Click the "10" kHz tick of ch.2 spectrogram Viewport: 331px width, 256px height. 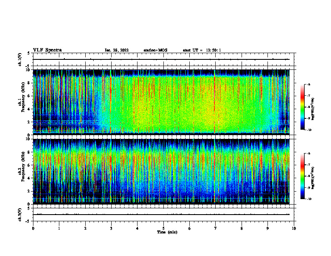28,139
